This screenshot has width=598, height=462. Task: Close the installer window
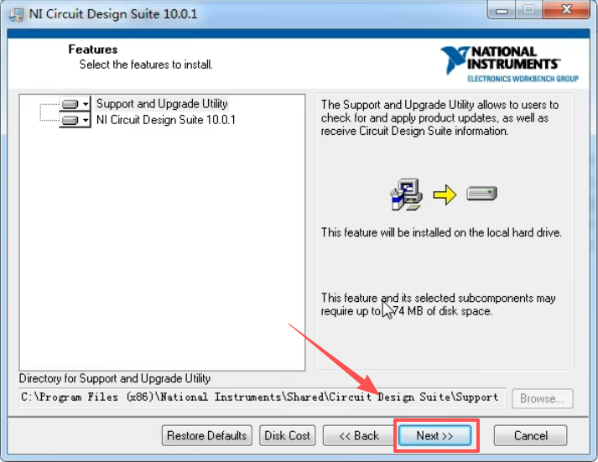(566, 9)
